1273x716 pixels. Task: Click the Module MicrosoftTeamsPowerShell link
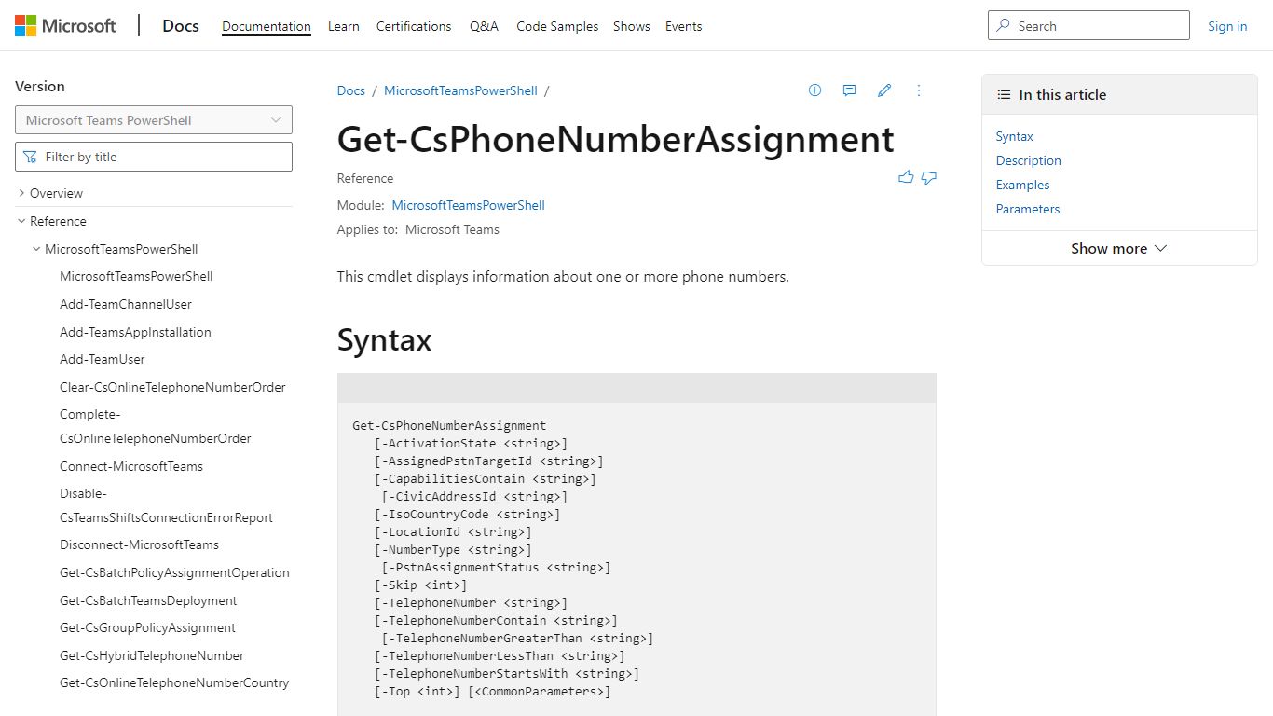468,205
